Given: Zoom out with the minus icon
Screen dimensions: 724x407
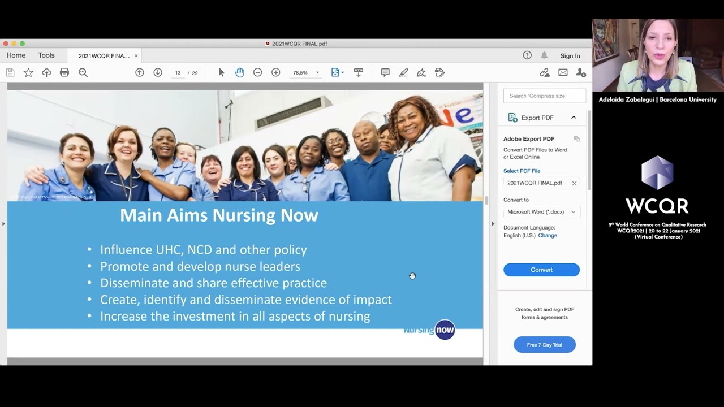Looking at the screenshot, I should [258, 72].
